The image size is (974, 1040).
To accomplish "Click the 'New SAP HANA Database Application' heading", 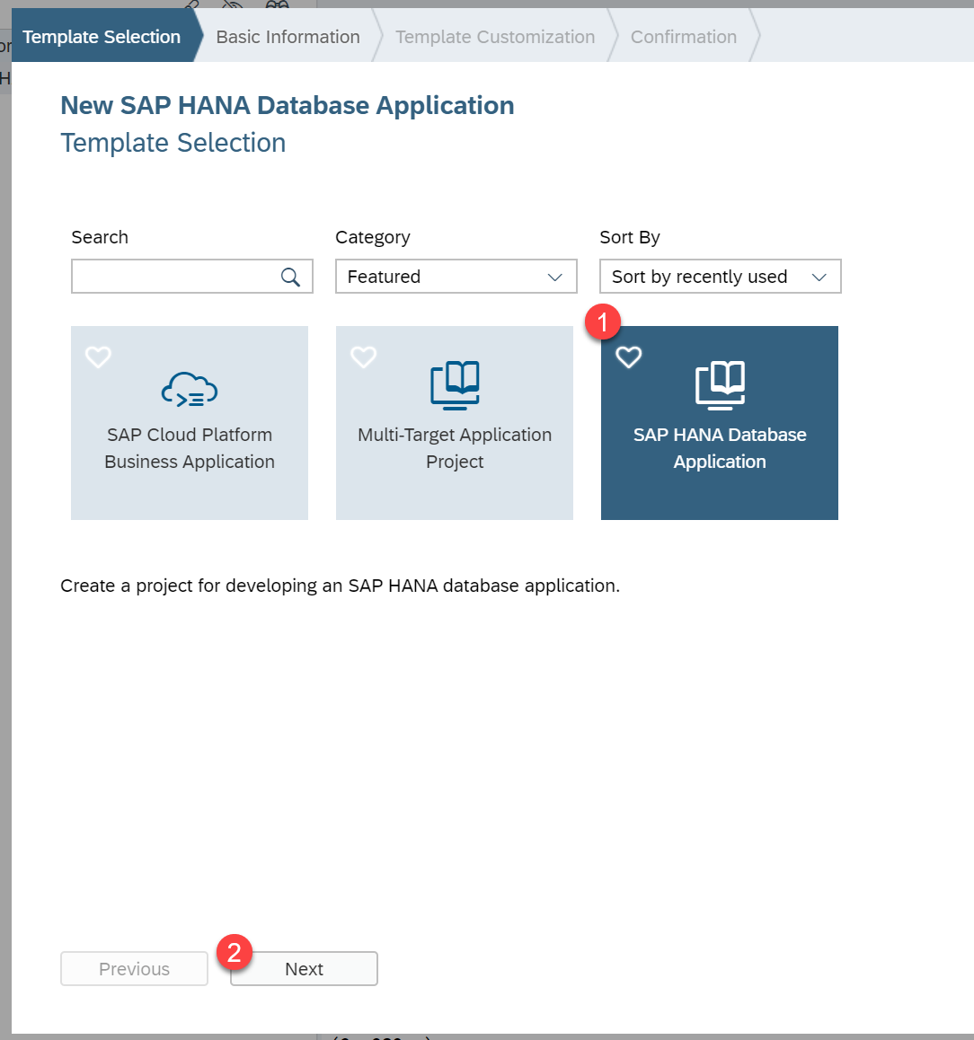I will [288, 105].
